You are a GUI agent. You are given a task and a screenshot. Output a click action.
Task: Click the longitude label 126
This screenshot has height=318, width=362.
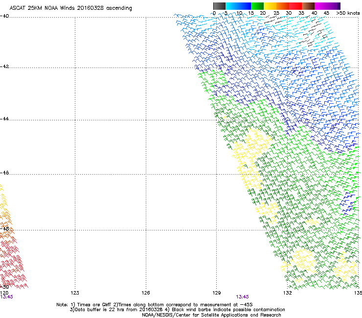coord(146,293)
